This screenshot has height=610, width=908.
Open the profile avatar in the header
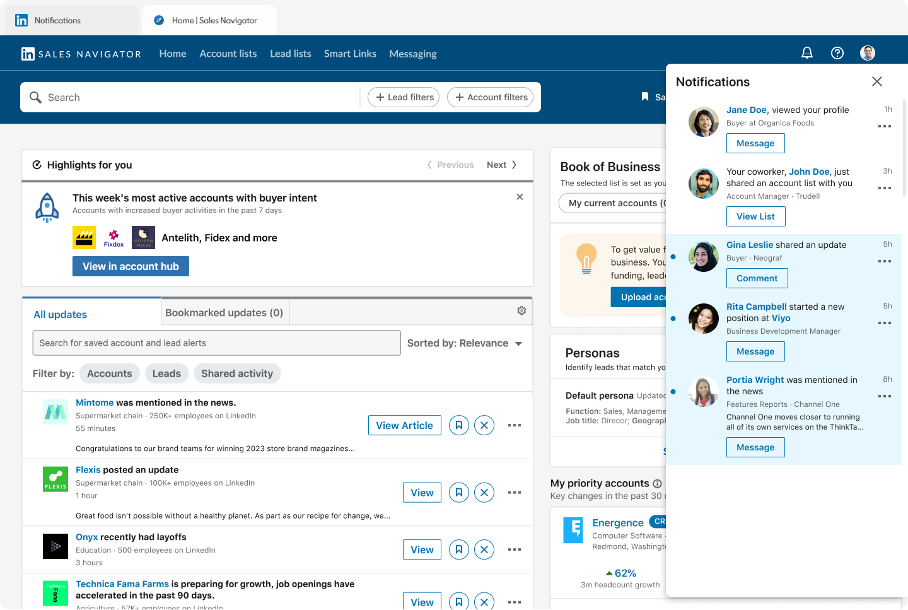pos(868,53)
